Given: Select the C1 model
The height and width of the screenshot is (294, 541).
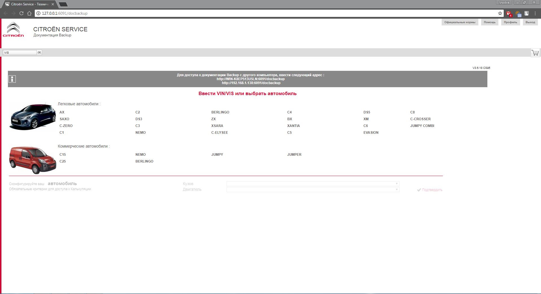Looking at the screenshot, I should pos(62,133).
